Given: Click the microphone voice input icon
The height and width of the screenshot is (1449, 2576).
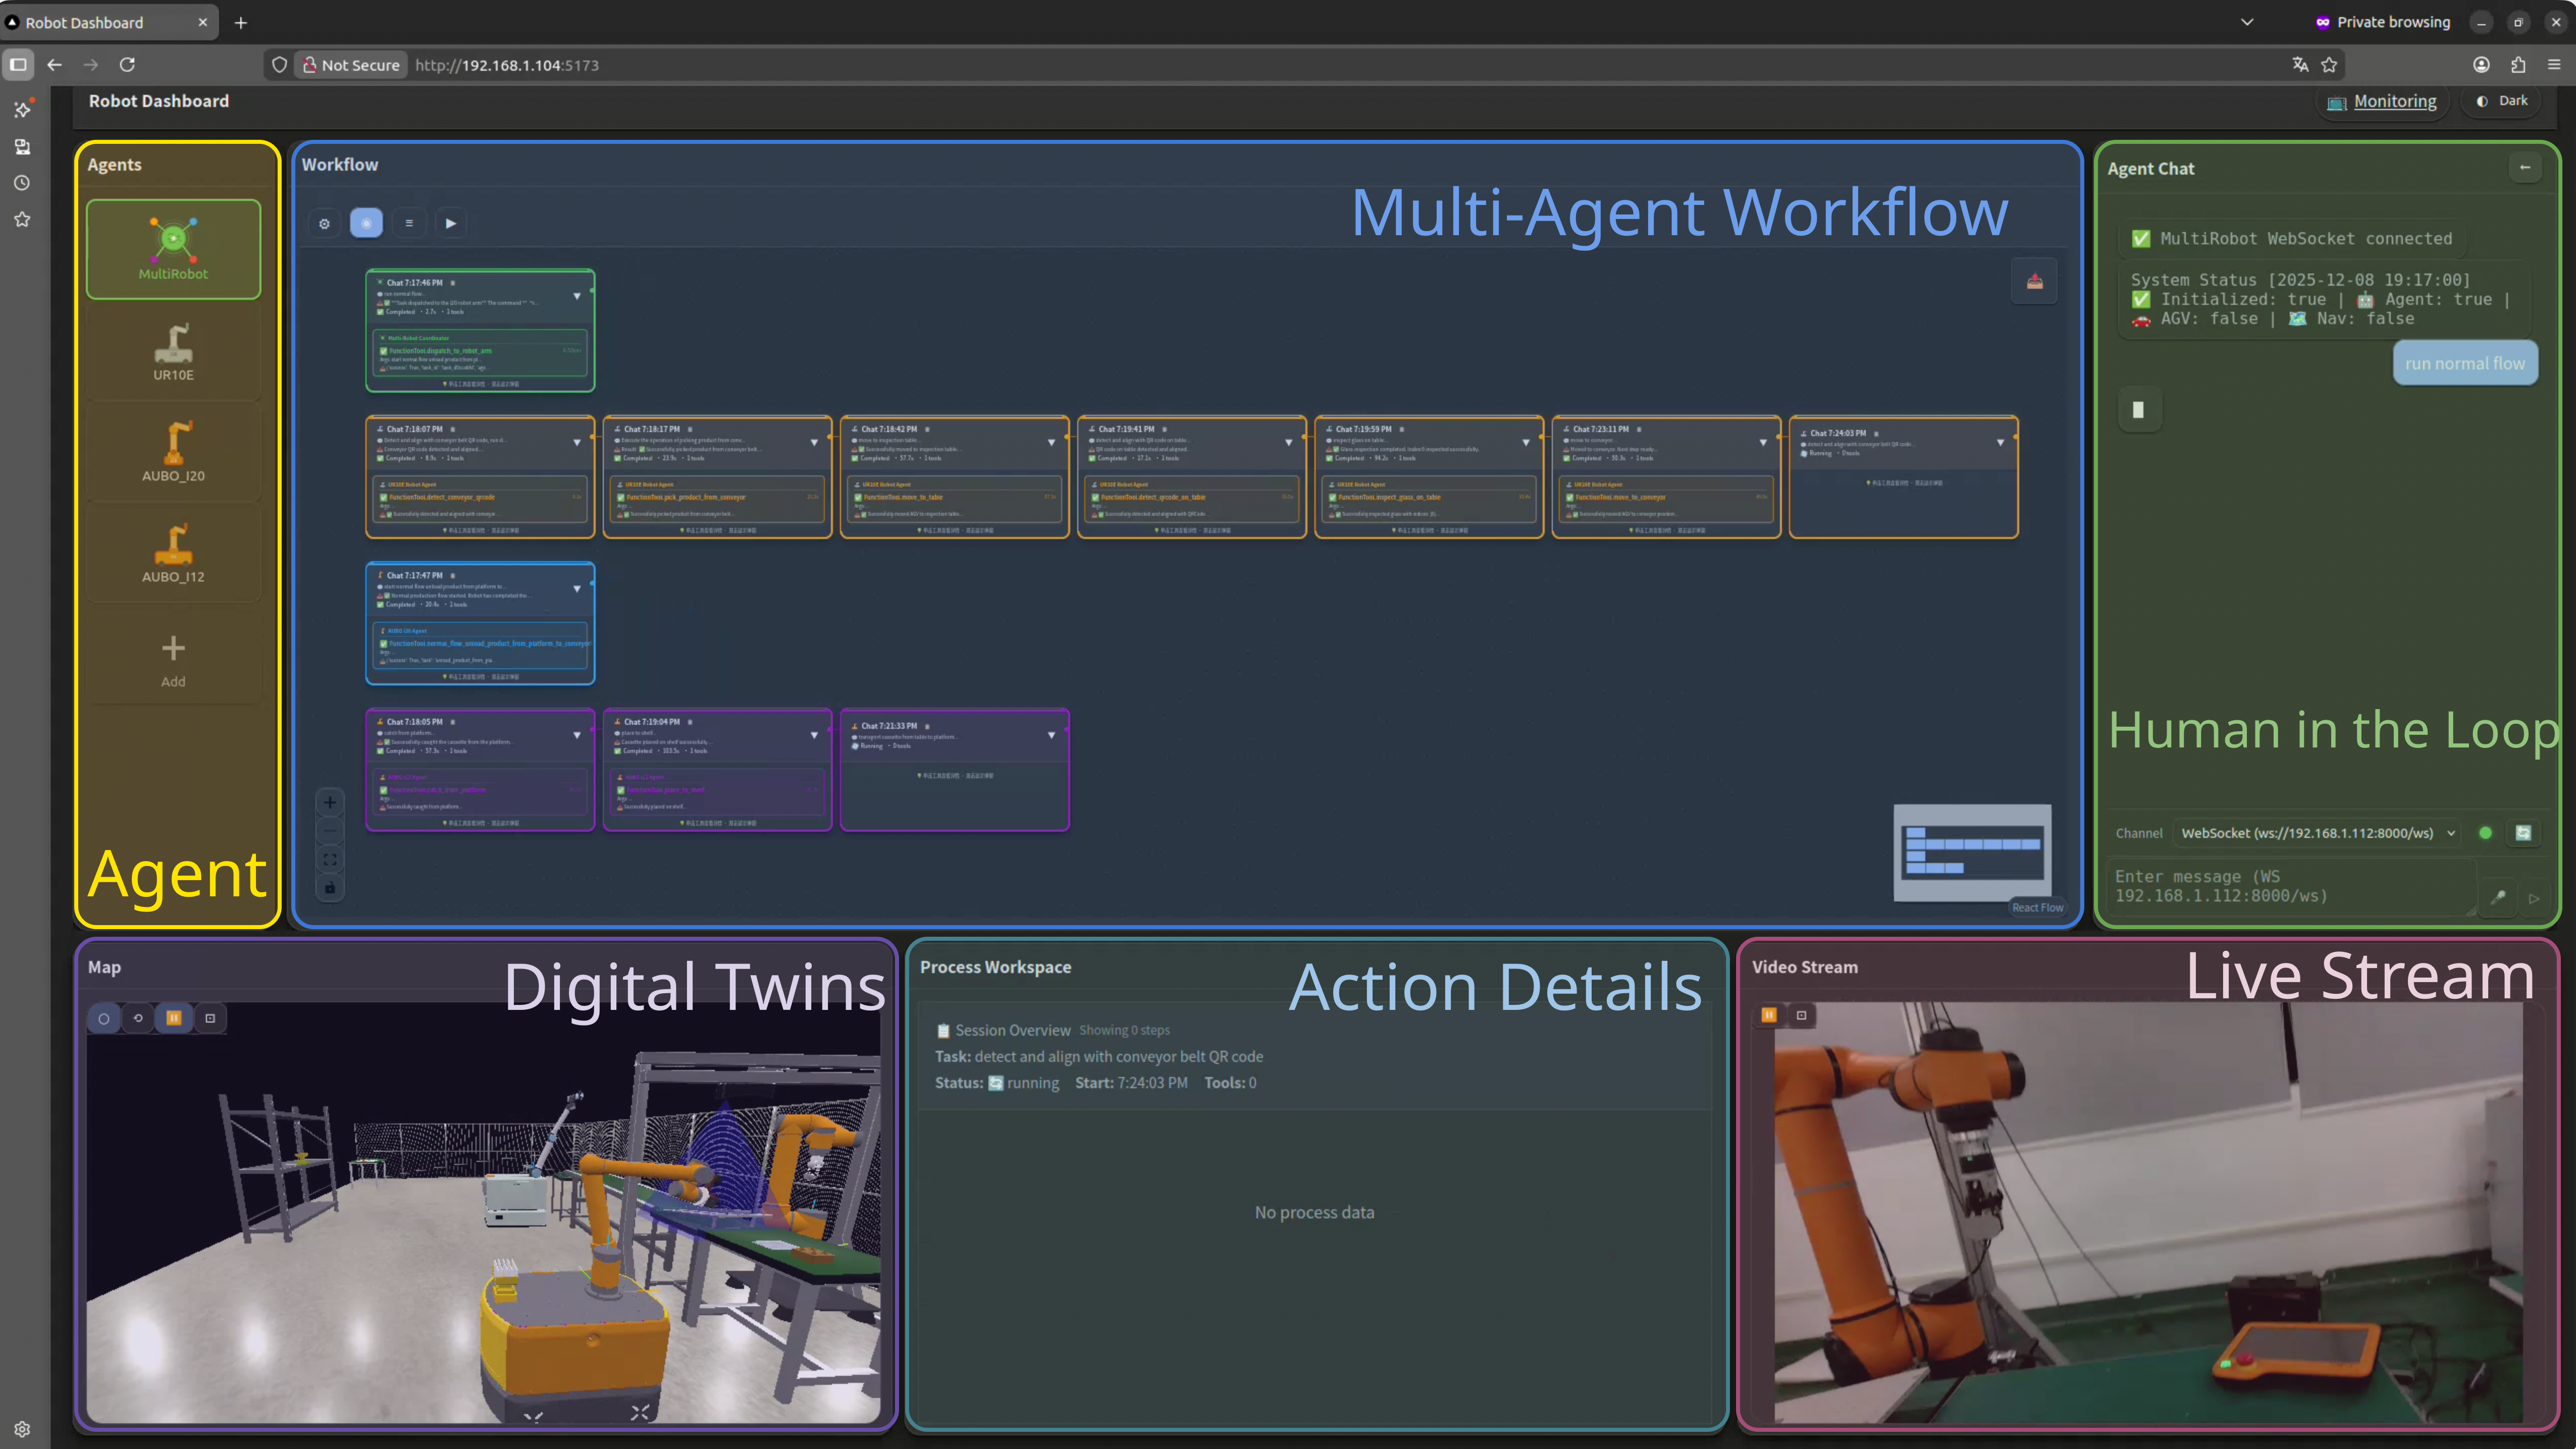Looking at the screenshot, I should [x=2498, y=897].
